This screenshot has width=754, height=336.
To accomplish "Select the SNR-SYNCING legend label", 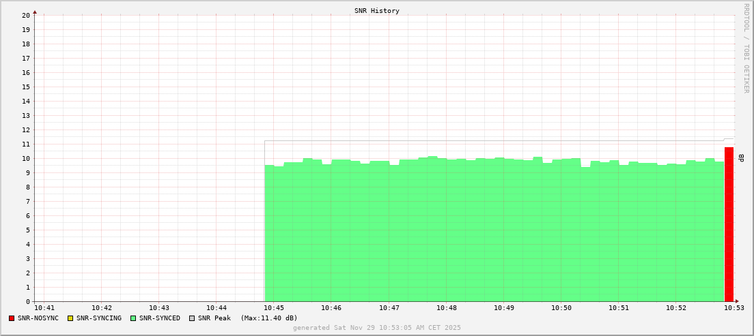I will point(99,318).
